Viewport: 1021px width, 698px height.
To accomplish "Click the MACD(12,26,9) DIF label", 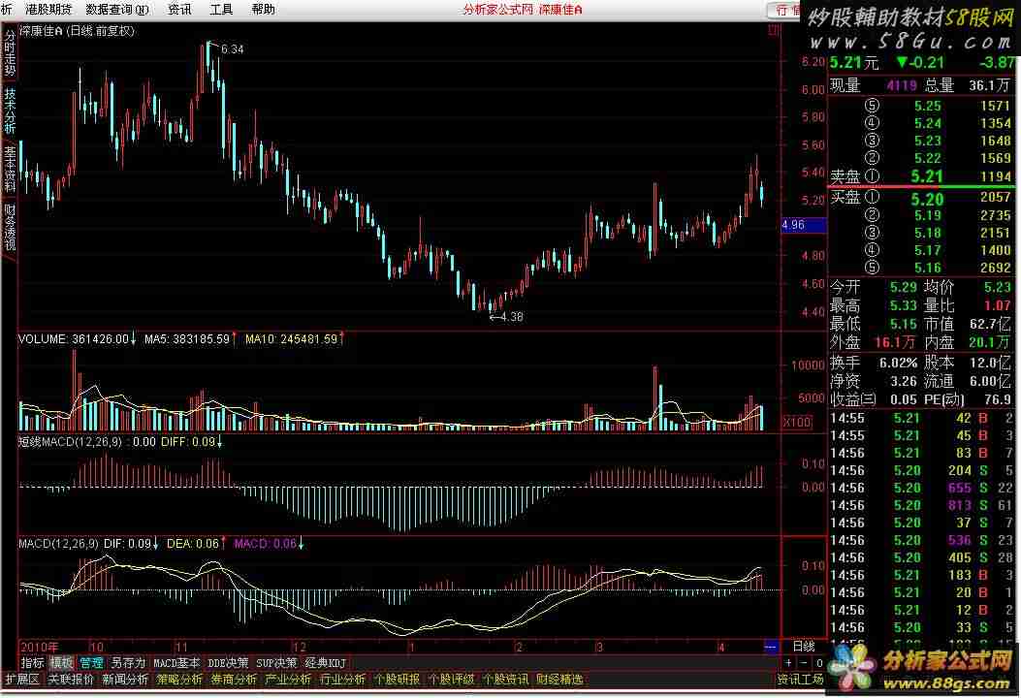I will [88, 543].
